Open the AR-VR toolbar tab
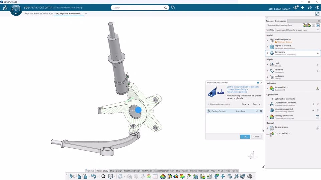Screen dimensions: 321x180 click(220, 171)
